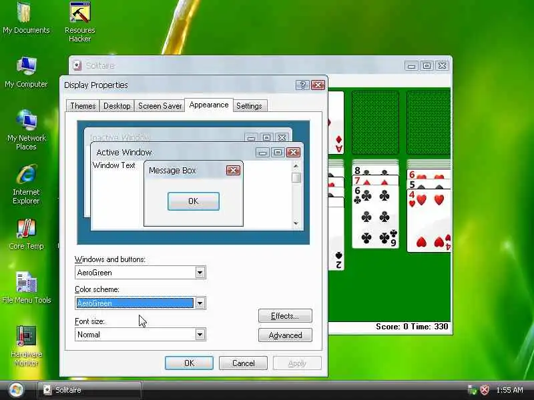Close the Display Properties dialog
This screenshot has height=400, width=534.
click(318, 85)
